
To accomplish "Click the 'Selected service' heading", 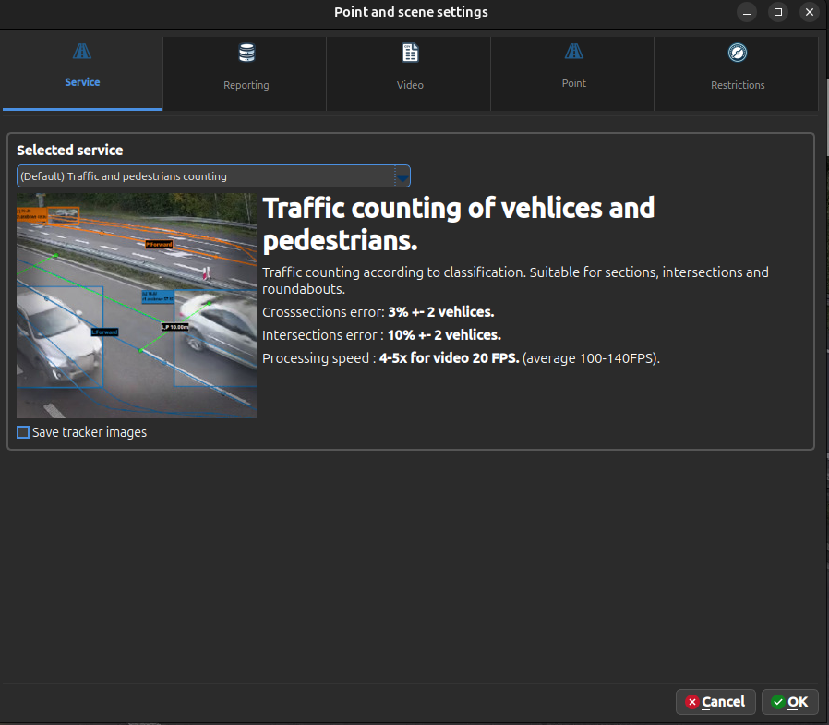I will [70, 151].
